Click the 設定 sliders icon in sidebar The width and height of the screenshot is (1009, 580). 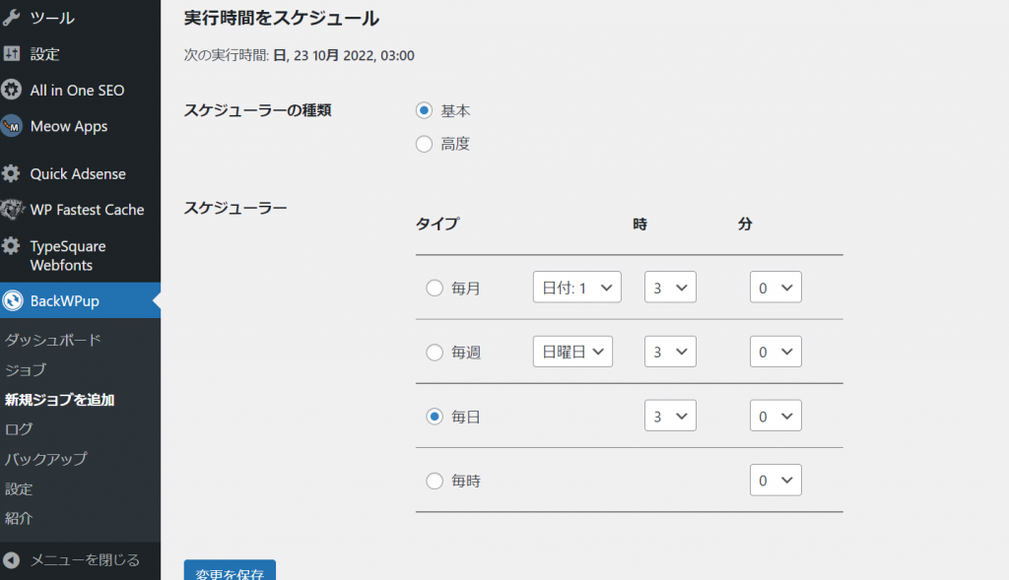click(x=12, y=54)
